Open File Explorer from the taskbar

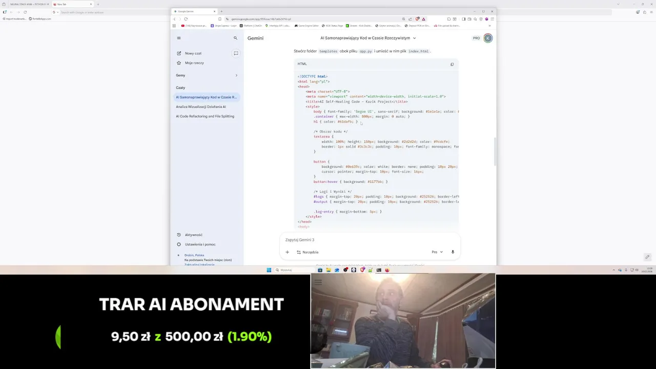tap(329, 270)
